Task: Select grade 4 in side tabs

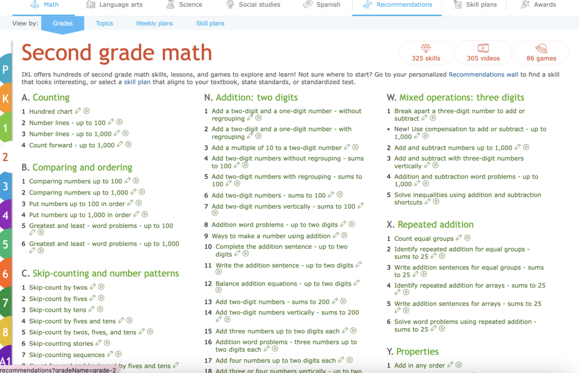Action: click(6, 215)
